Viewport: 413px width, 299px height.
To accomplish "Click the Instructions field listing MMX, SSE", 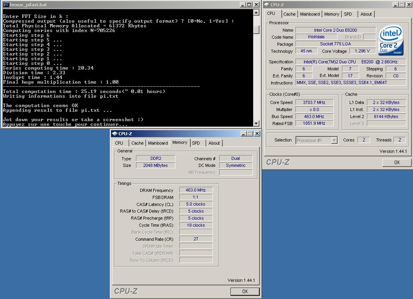I will [350, 83].
